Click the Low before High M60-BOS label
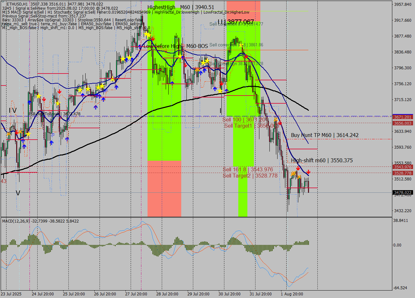The width and height of the screenshot is (415, 298). pyautogui.click(x=175, y=46)
